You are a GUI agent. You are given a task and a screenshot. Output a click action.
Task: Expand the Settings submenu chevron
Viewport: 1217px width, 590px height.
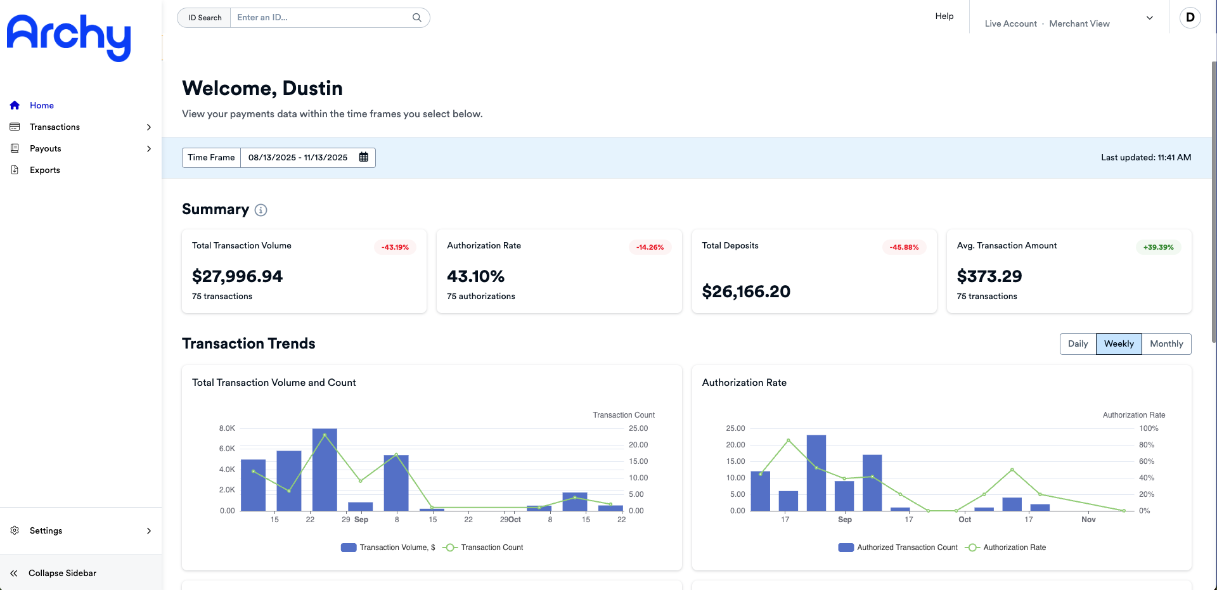tap(149, 530)
